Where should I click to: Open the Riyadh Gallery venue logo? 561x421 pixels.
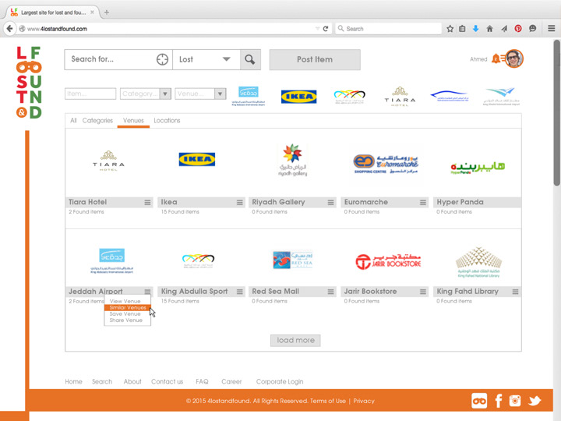pyautogui.click(x=293, y=160)
